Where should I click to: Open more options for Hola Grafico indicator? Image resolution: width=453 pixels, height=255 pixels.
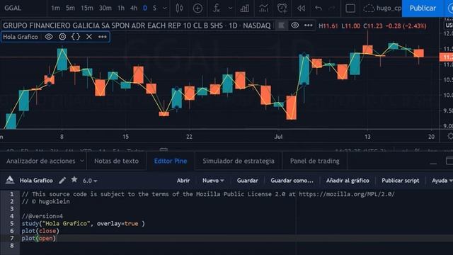(102, 37)
